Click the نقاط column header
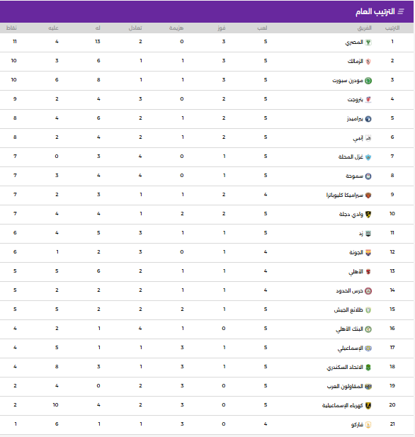The width and height of the screenshot is (415, 437). (11, 28)
